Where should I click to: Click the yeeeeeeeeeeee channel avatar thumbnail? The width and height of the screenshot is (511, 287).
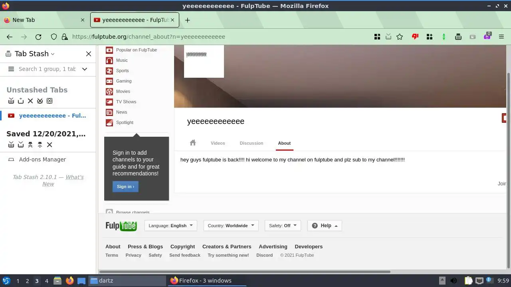coord(204,61)
